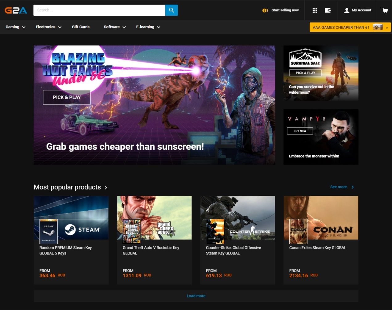Click the chevron after See more

click(x=353, y=187)
